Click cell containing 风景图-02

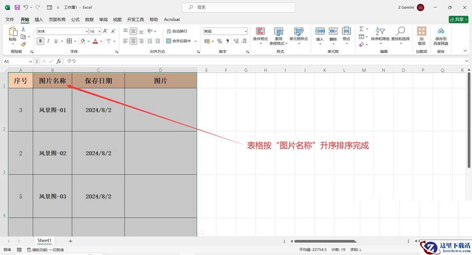[x=53, y=153]
